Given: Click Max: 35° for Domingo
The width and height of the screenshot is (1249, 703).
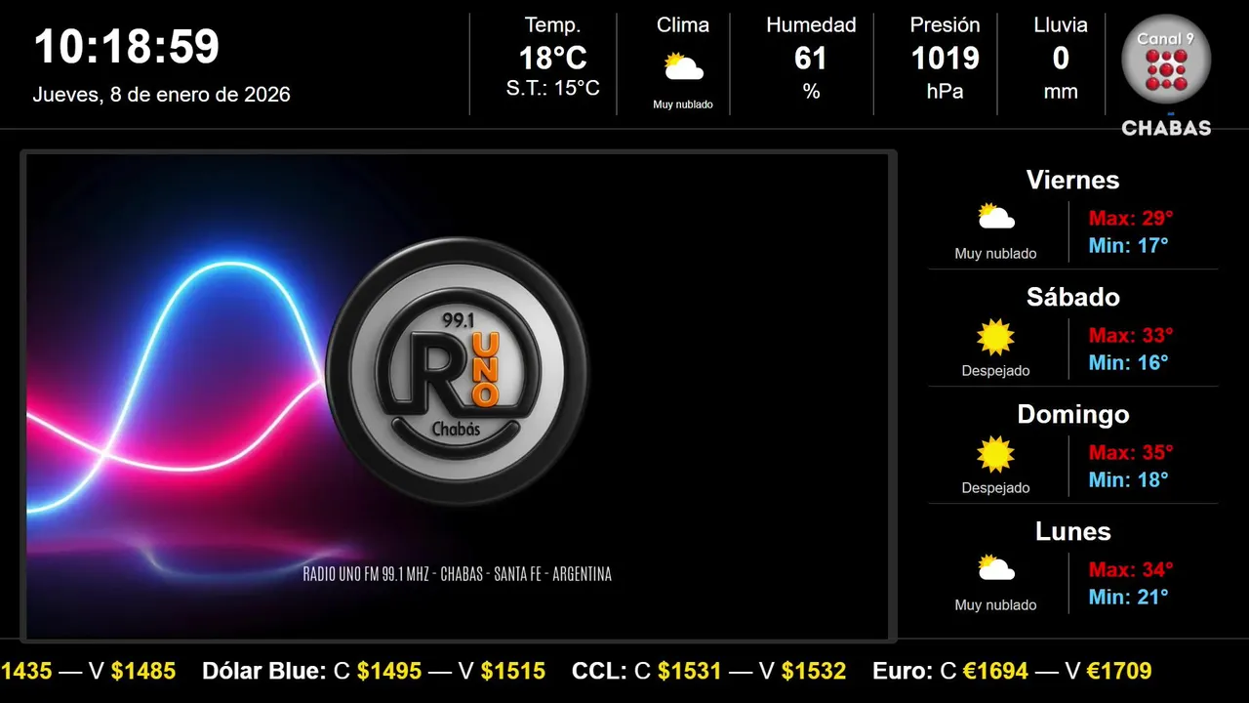Looking at the screenshot, I should pos(1131,452).
